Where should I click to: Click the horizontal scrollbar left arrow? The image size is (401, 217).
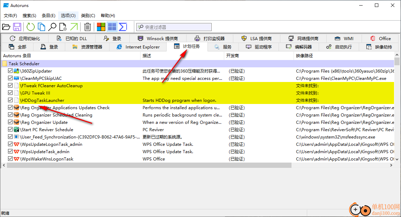[x=3, y=165]
